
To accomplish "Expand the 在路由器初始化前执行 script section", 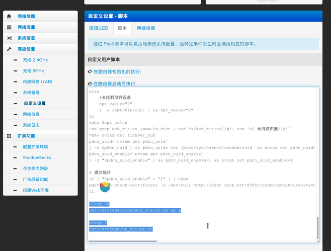I will pos(114,72).
